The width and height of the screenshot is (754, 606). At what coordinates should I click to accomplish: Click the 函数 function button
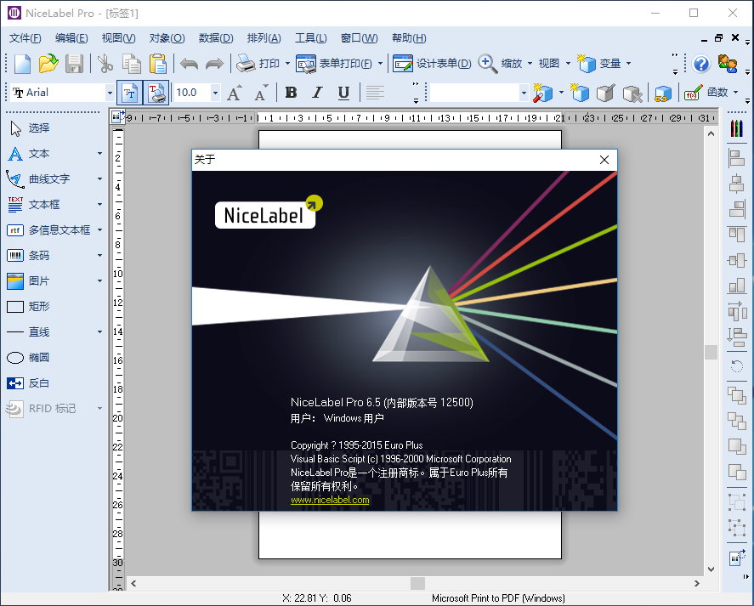[706, 93]
